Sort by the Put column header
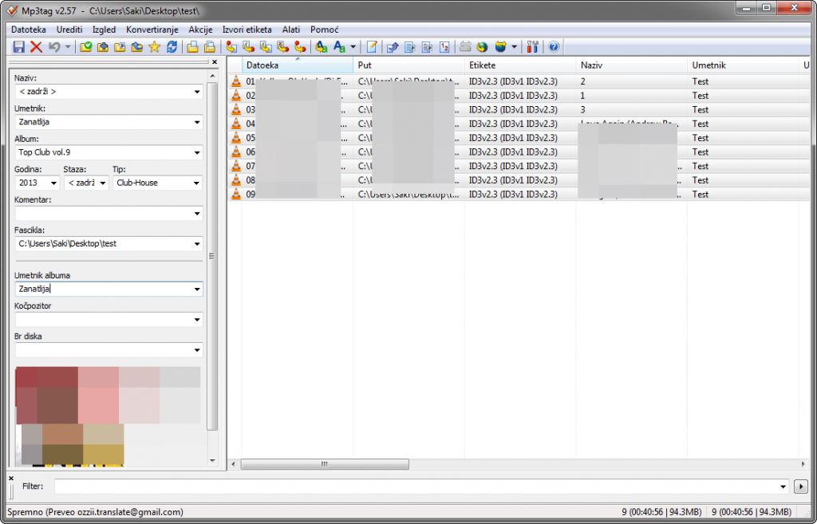The height and width of the screenshot is (524, 817). point(409,65)
